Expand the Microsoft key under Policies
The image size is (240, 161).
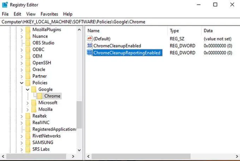[28, 103]
